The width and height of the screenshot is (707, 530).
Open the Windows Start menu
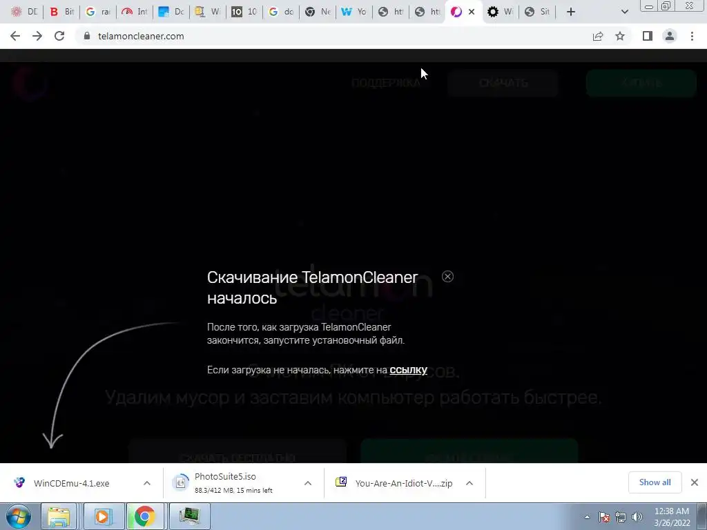(x=19, y=516)
